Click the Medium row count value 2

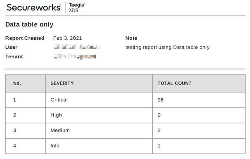click(x=159, y=131)
